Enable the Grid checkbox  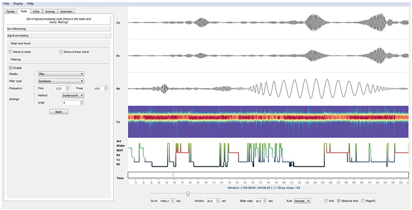(x=326, y=201)
